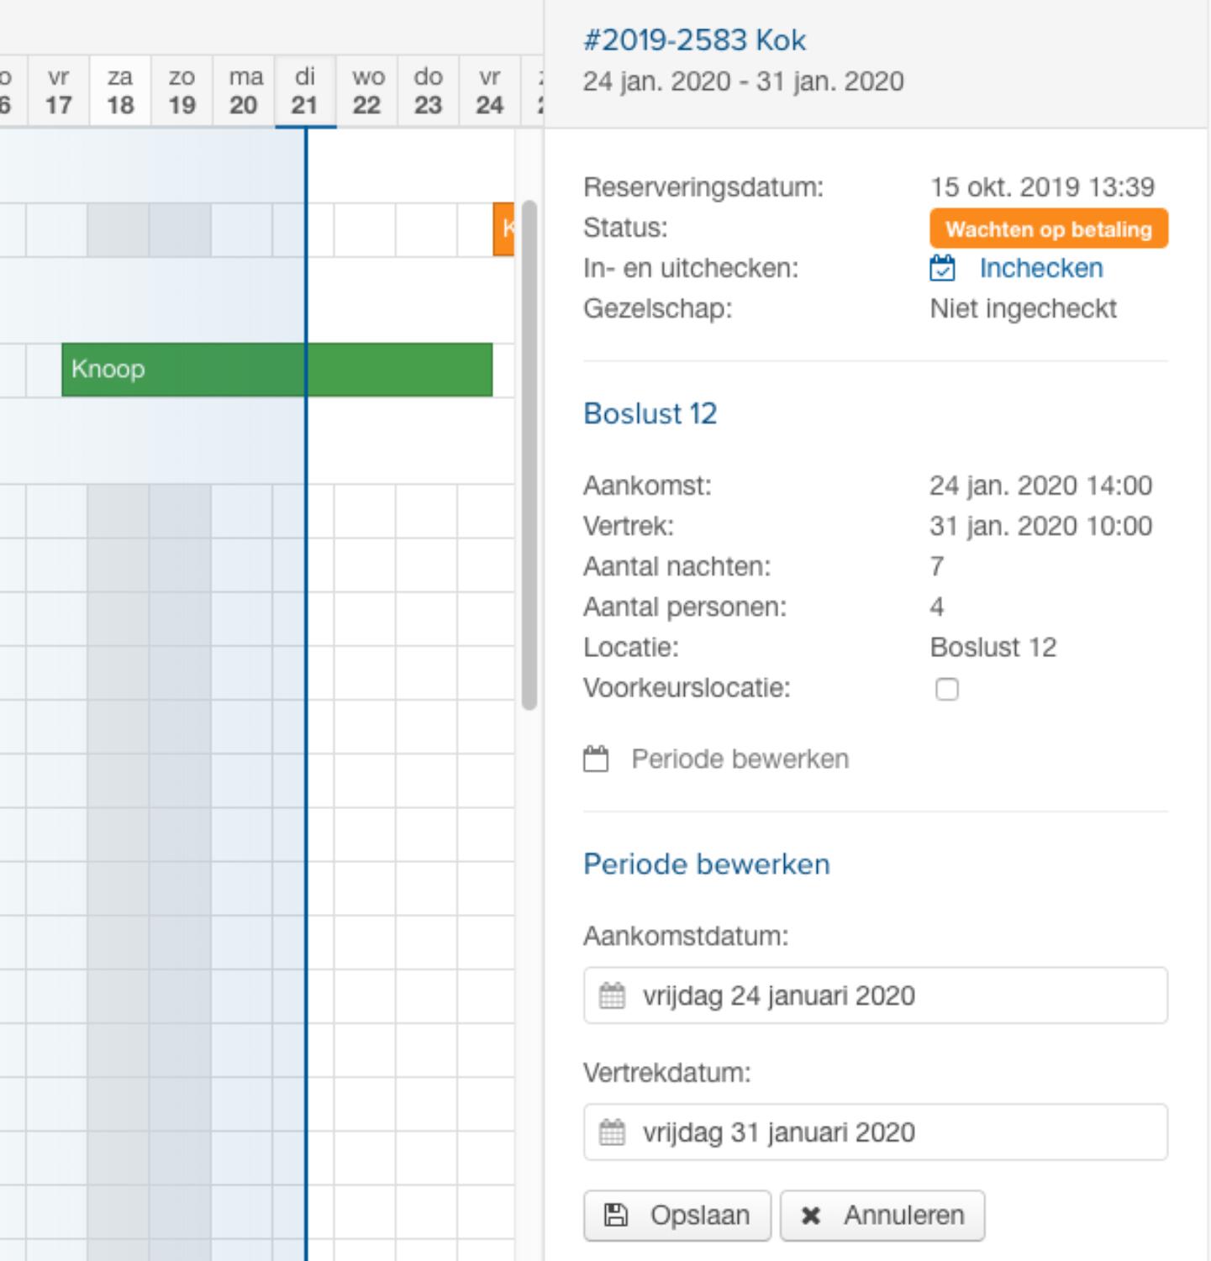Select the di 21 date column header

pyautogui.click(x=305, y=91)
